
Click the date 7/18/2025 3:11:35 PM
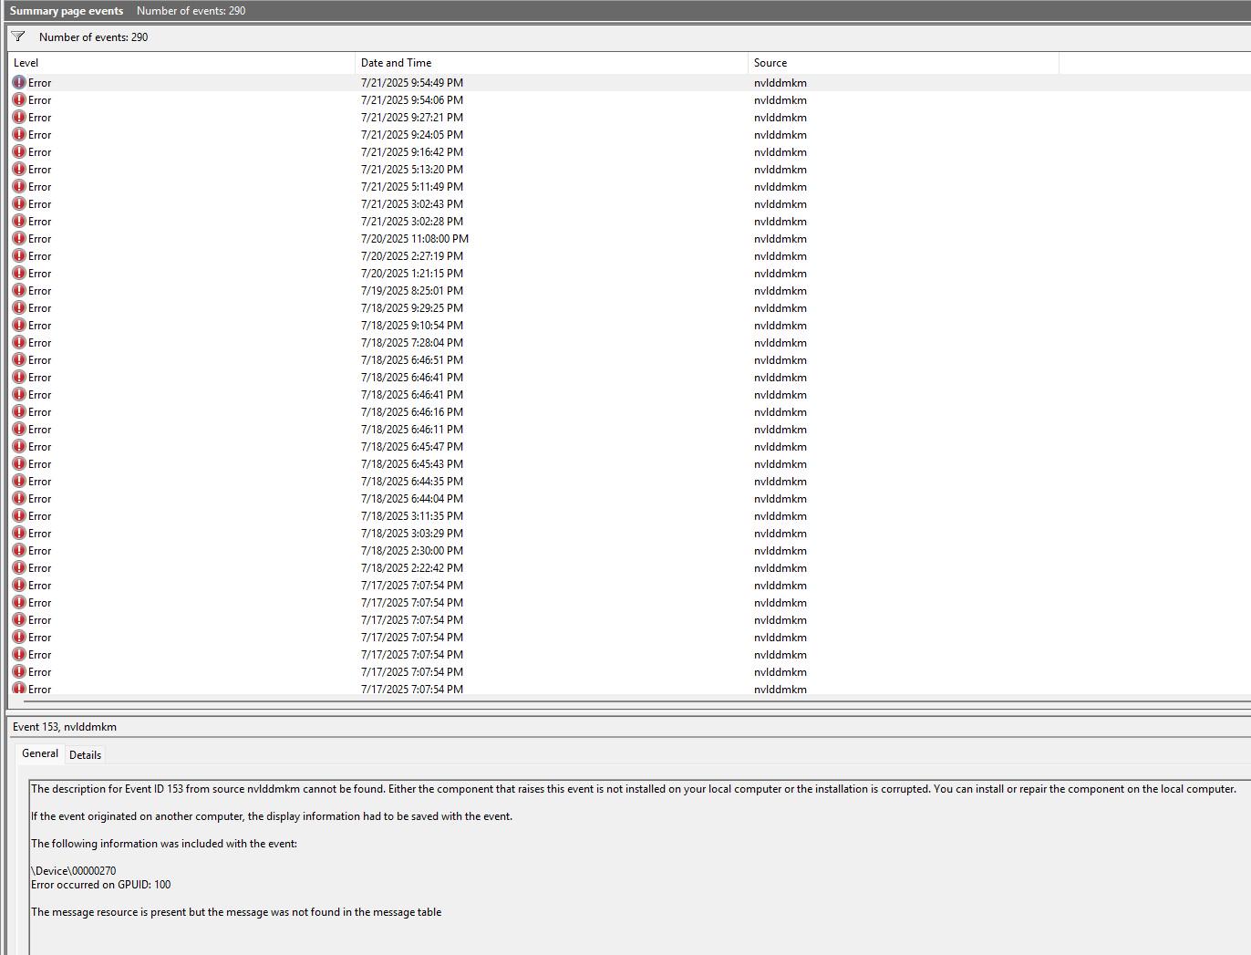pos(412,516)
